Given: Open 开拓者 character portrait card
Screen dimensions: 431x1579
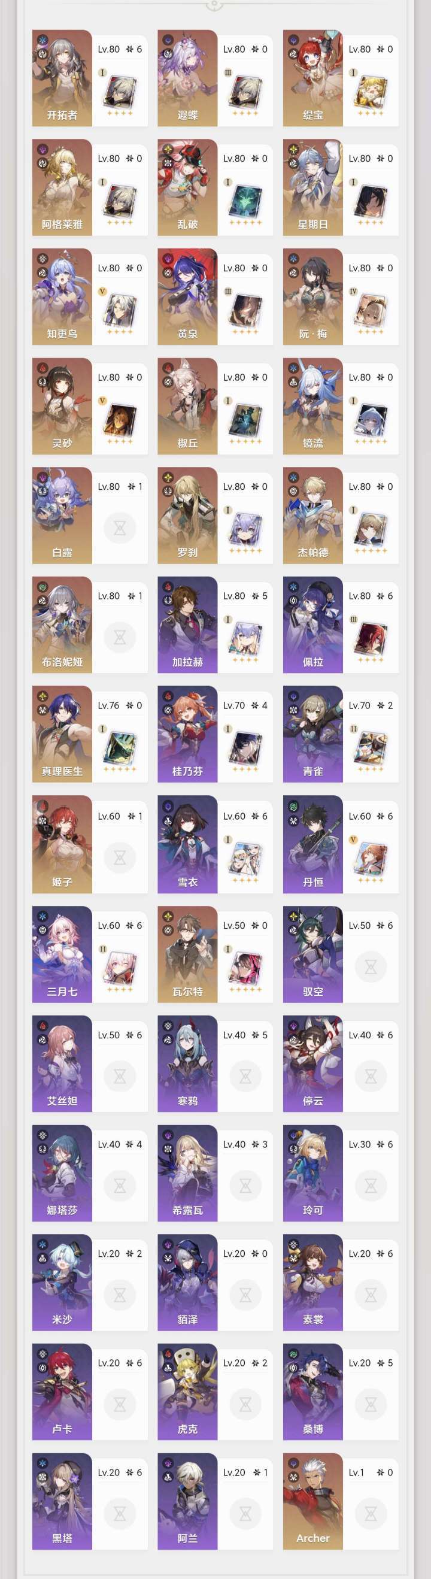Looking at the screenshot, I should click(x=62, y=78).
